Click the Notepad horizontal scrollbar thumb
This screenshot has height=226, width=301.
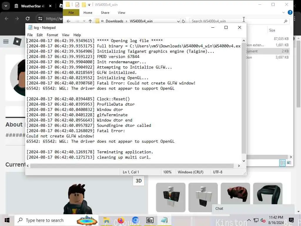click(x=132, y=166)
